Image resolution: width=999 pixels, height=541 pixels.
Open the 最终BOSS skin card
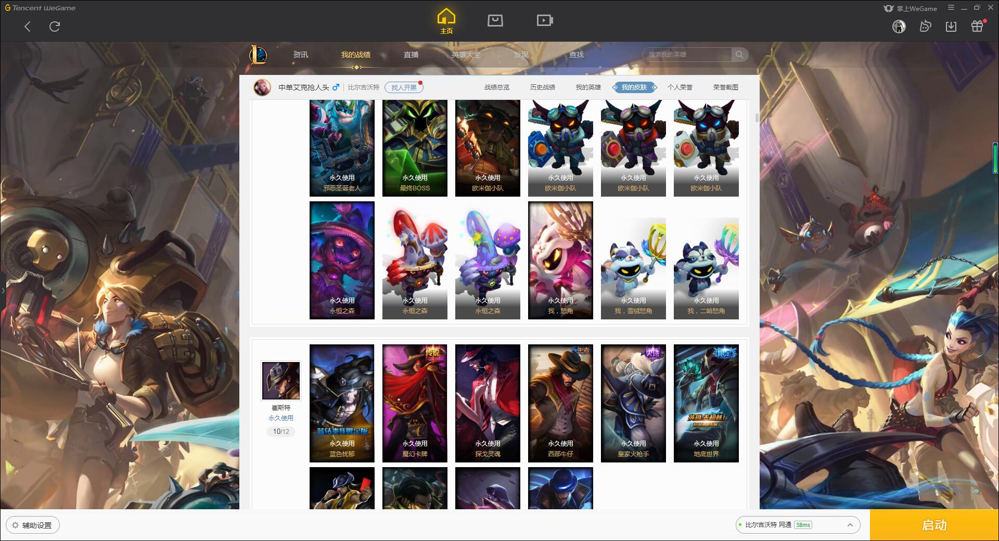(415, 148)
